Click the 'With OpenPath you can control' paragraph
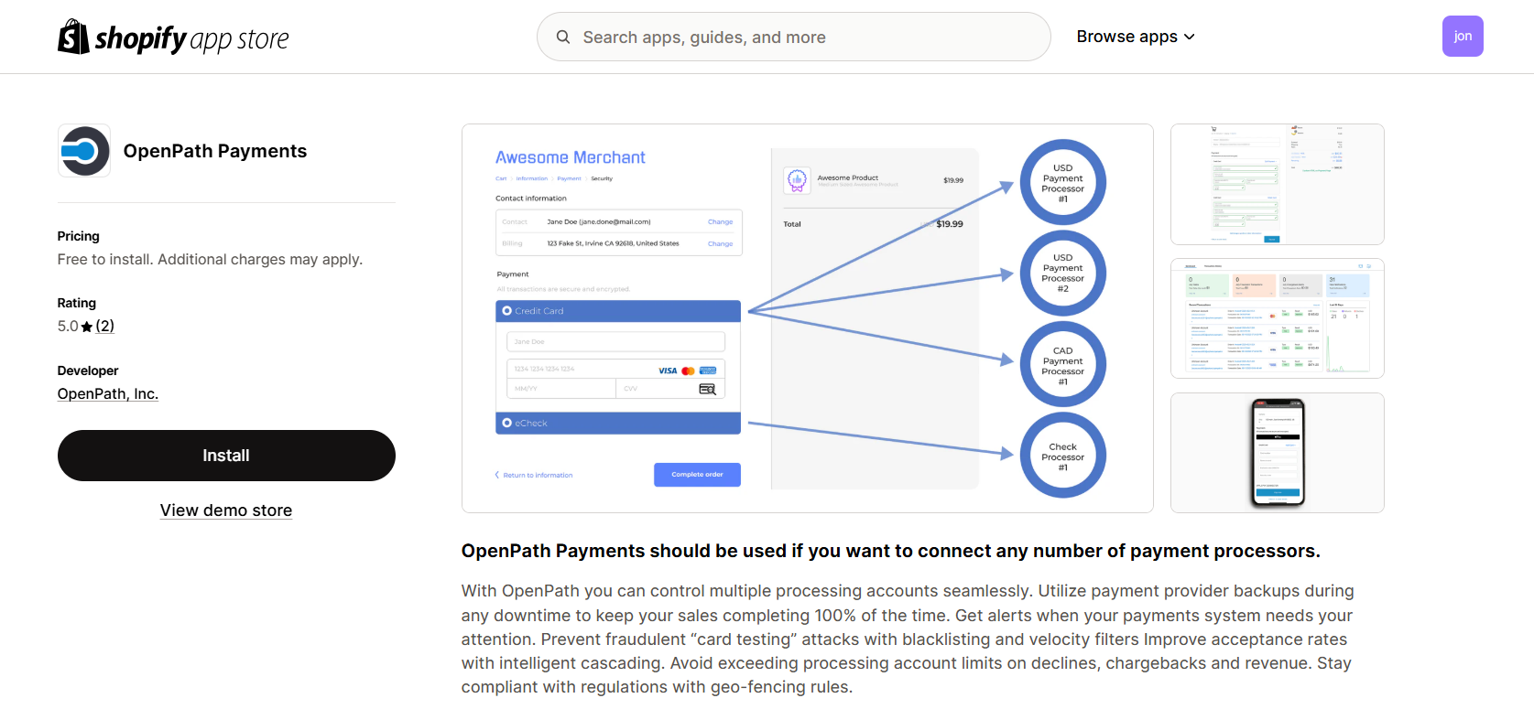The height and width of the screenshot is (709, 1534). (x=908, y=639)
